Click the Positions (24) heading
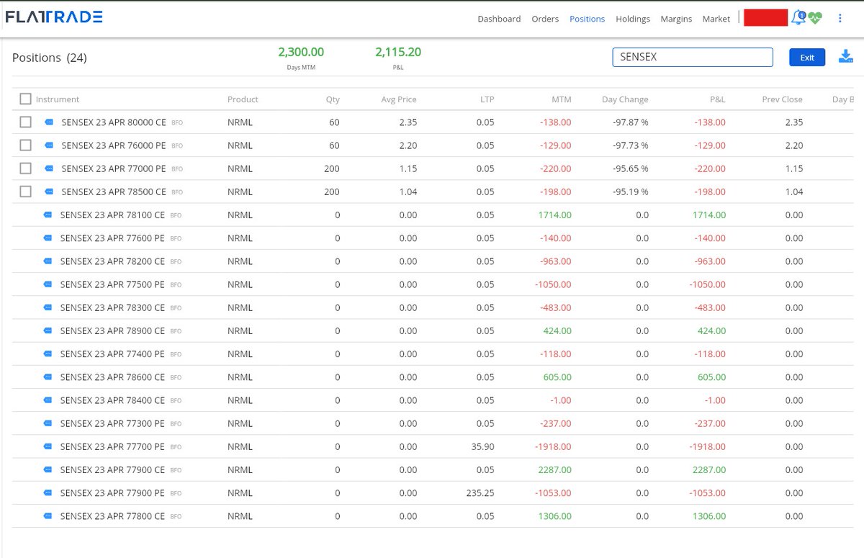Screen dimensions: 864x558 [50, 58]
